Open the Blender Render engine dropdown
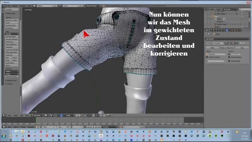This screenshot has height=142, width=252. (93, 6)
